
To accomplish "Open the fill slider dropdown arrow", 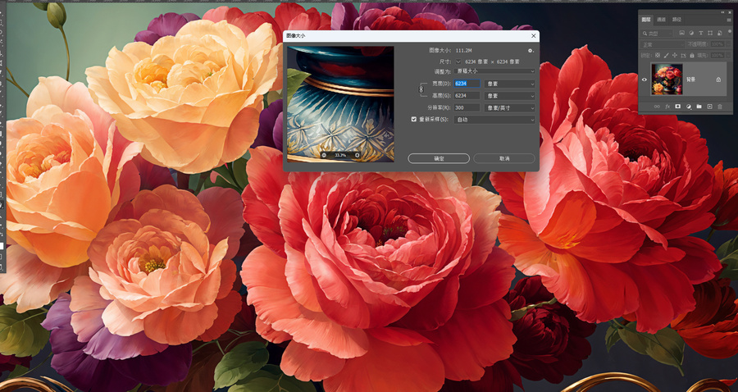I will [728, 56].
